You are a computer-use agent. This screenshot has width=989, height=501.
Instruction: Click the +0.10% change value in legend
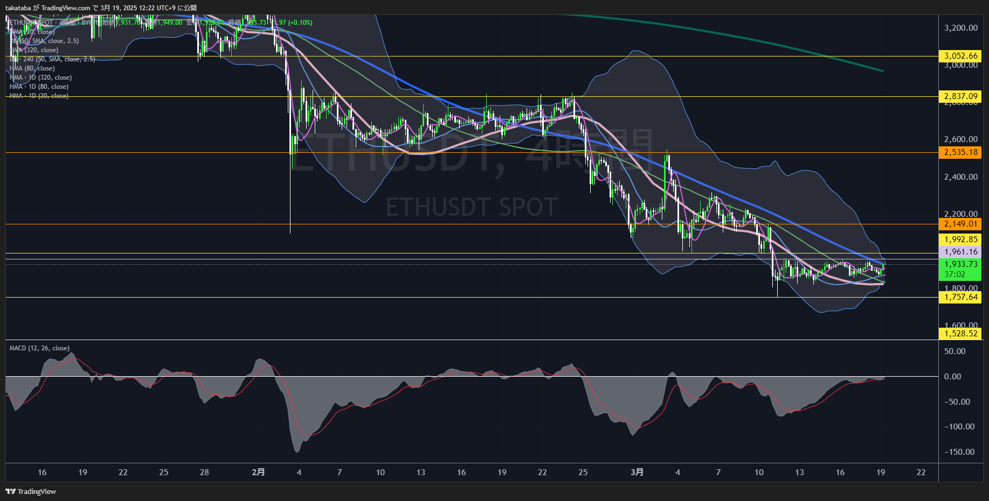click(300, 23)
